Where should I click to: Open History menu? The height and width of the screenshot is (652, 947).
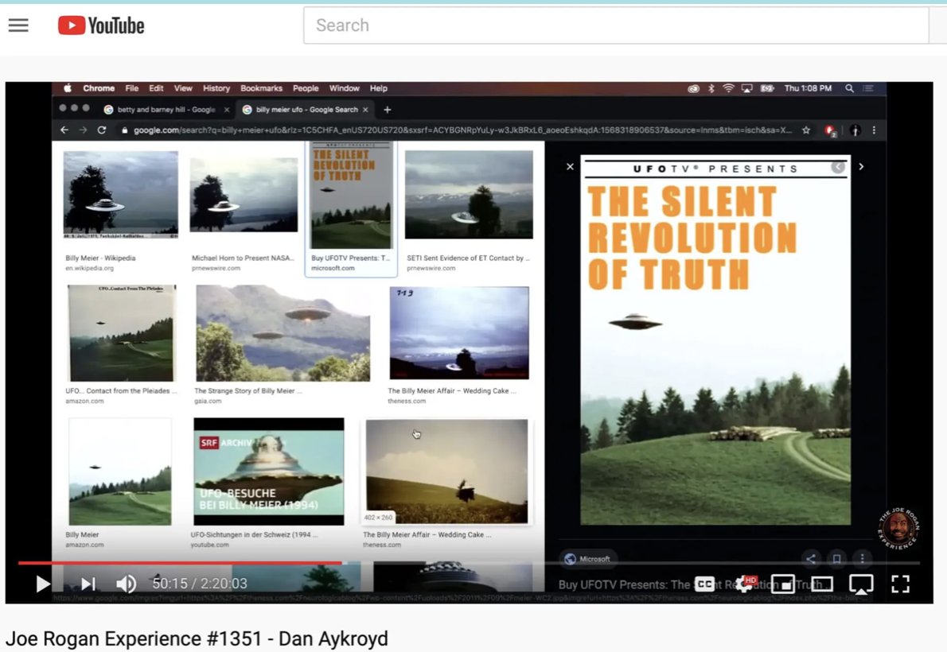click(x=216, y=88)
